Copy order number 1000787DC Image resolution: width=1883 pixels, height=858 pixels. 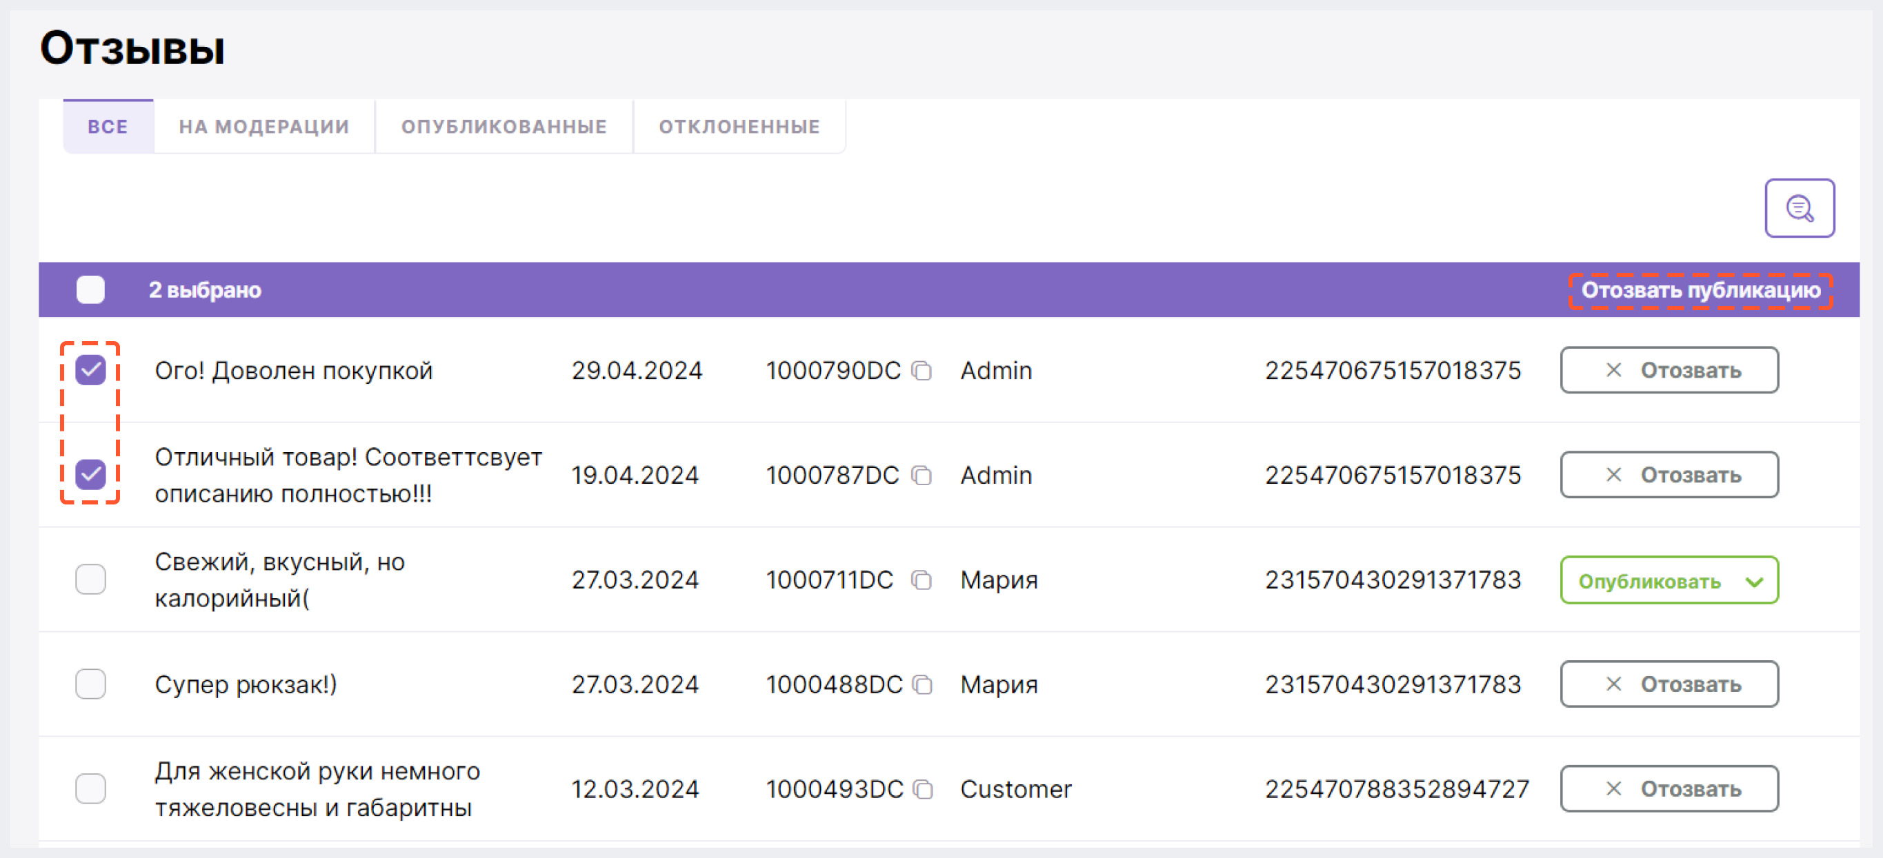(x=921, y=476)
